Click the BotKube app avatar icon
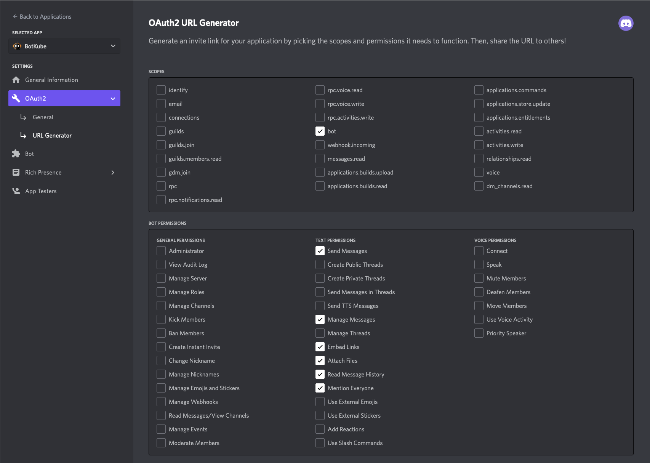 click(18, 46)
